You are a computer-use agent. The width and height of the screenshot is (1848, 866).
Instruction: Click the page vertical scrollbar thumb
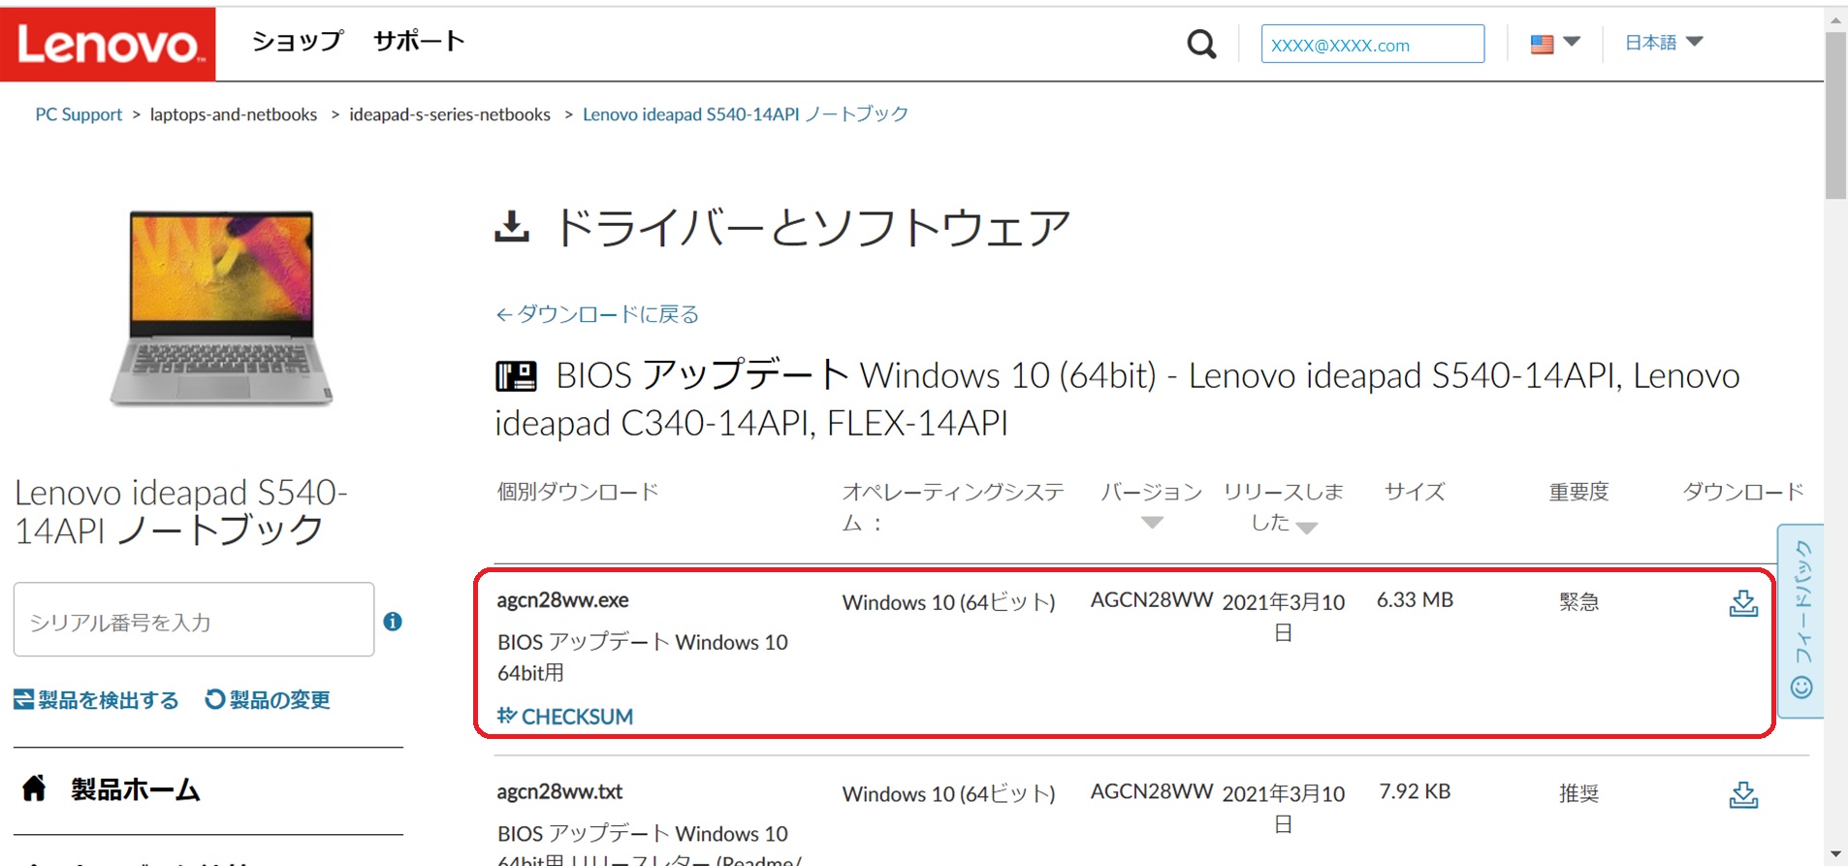tap(1835, 115)
